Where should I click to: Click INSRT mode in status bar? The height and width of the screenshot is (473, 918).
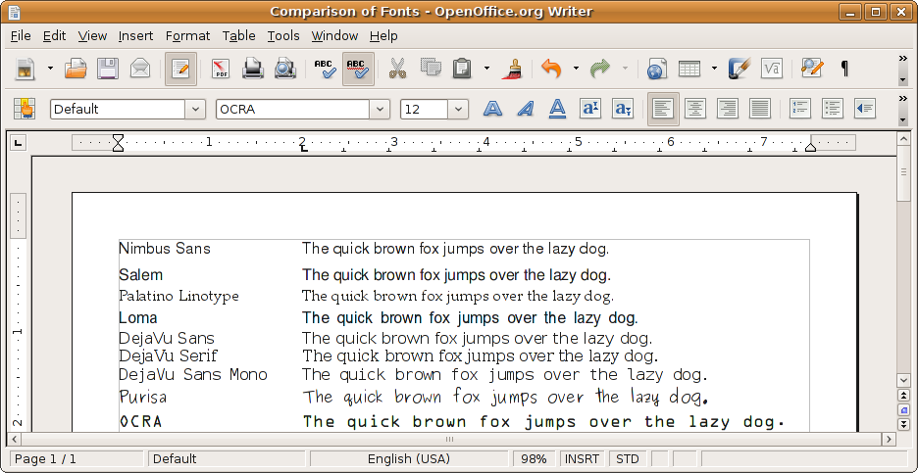[583, 458]
